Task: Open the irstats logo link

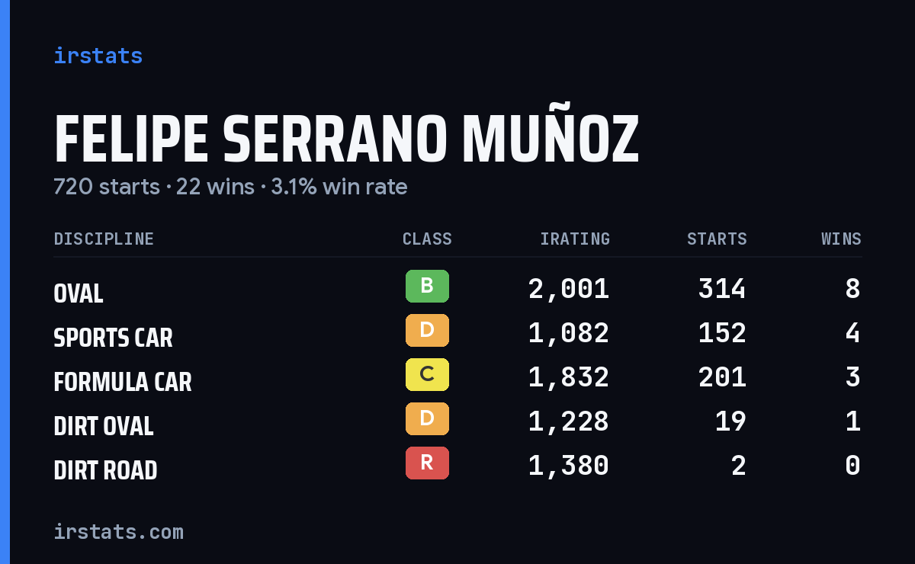Action: coord(98,56)
